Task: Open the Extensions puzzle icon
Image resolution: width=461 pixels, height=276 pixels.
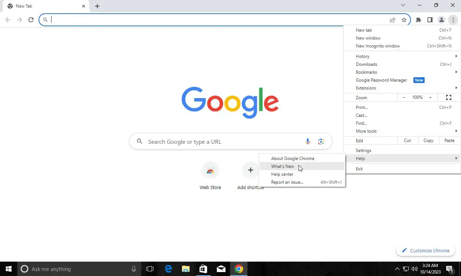Action: coord(419,20)
